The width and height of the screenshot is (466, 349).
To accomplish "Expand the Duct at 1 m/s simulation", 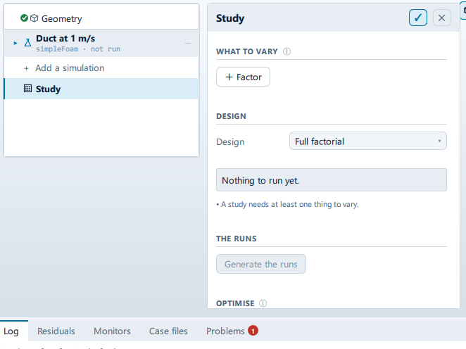I will tap(15, 43).
